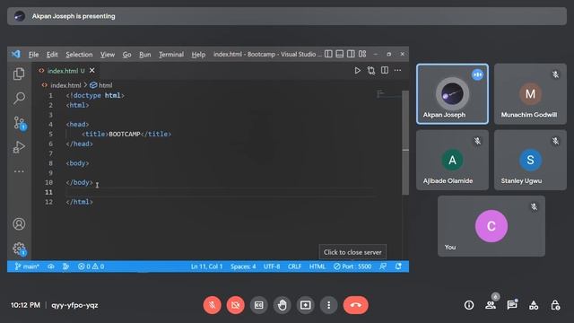Viewport: 574px width, 323px height.
Task: Open the notifications bell in the status bar
Action: (398, 266)
